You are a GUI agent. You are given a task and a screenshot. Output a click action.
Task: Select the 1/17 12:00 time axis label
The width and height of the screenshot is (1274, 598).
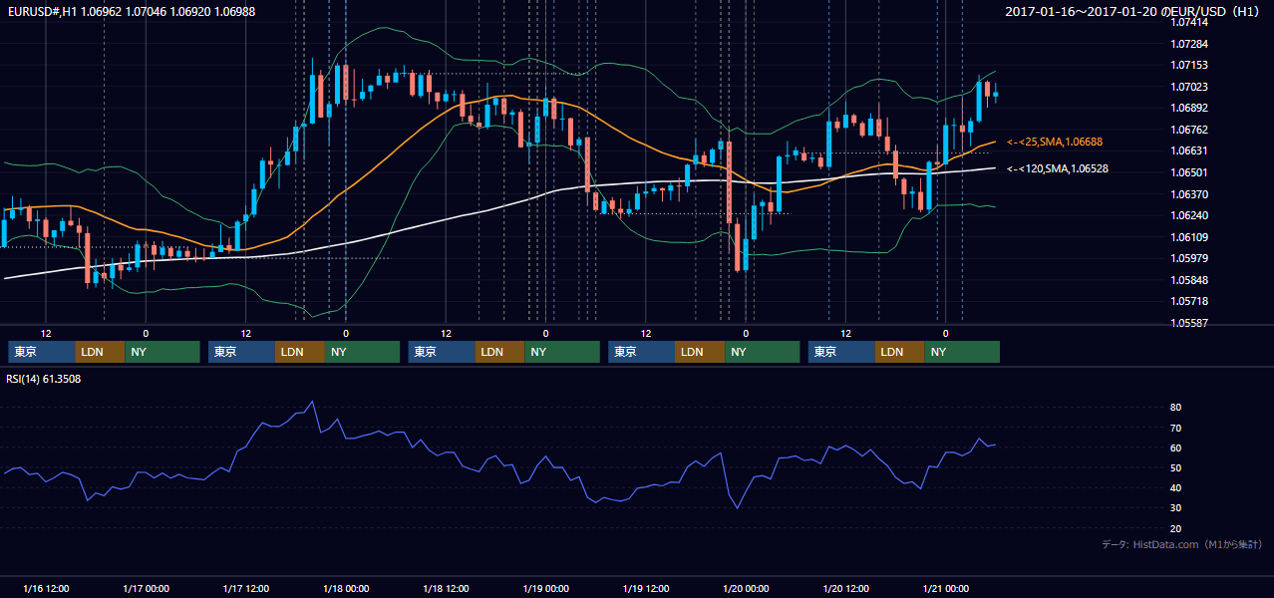246,588
